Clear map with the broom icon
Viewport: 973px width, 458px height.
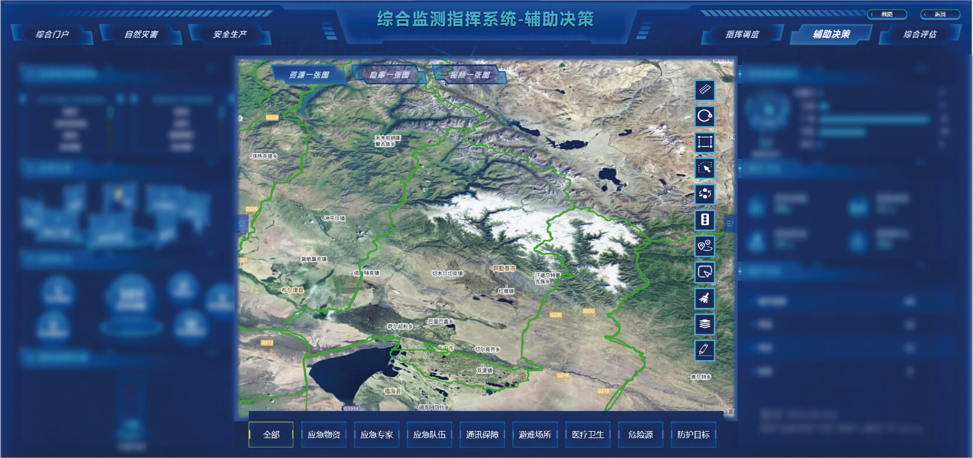click(705, 298)
